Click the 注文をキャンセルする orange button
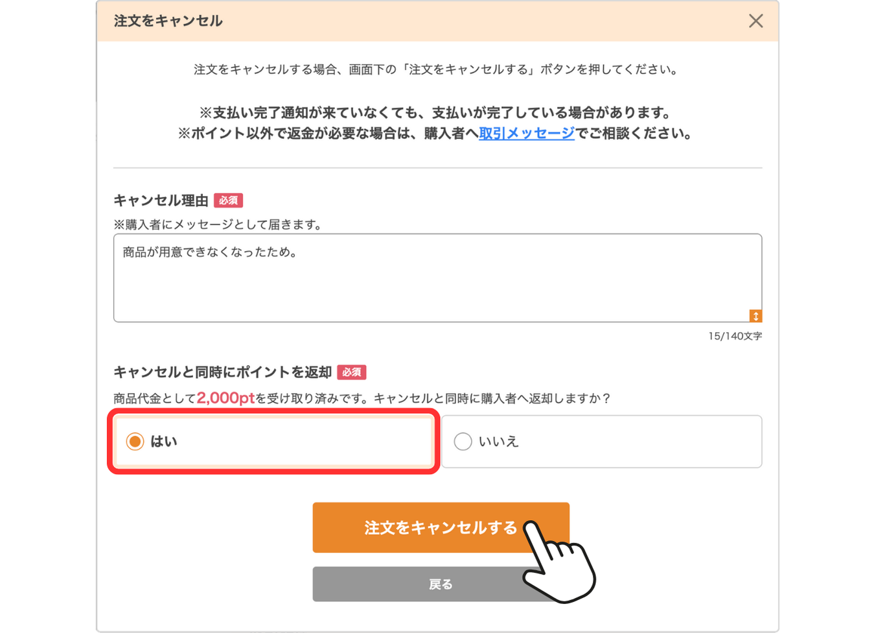 click(x=441, y=527)
